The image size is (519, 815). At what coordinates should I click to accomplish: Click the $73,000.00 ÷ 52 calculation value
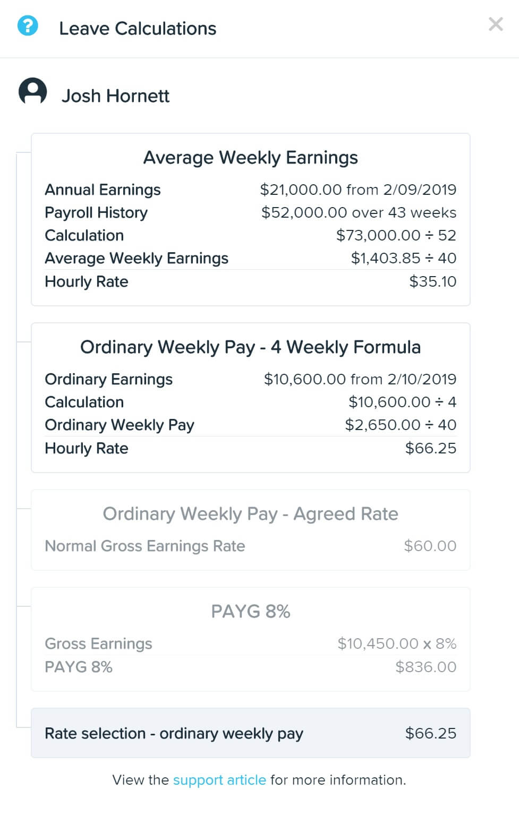pos(396,235)
